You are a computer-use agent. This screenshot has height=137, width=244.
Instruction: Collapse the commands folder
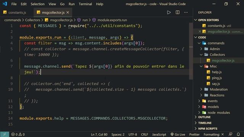tap(199, 43)
